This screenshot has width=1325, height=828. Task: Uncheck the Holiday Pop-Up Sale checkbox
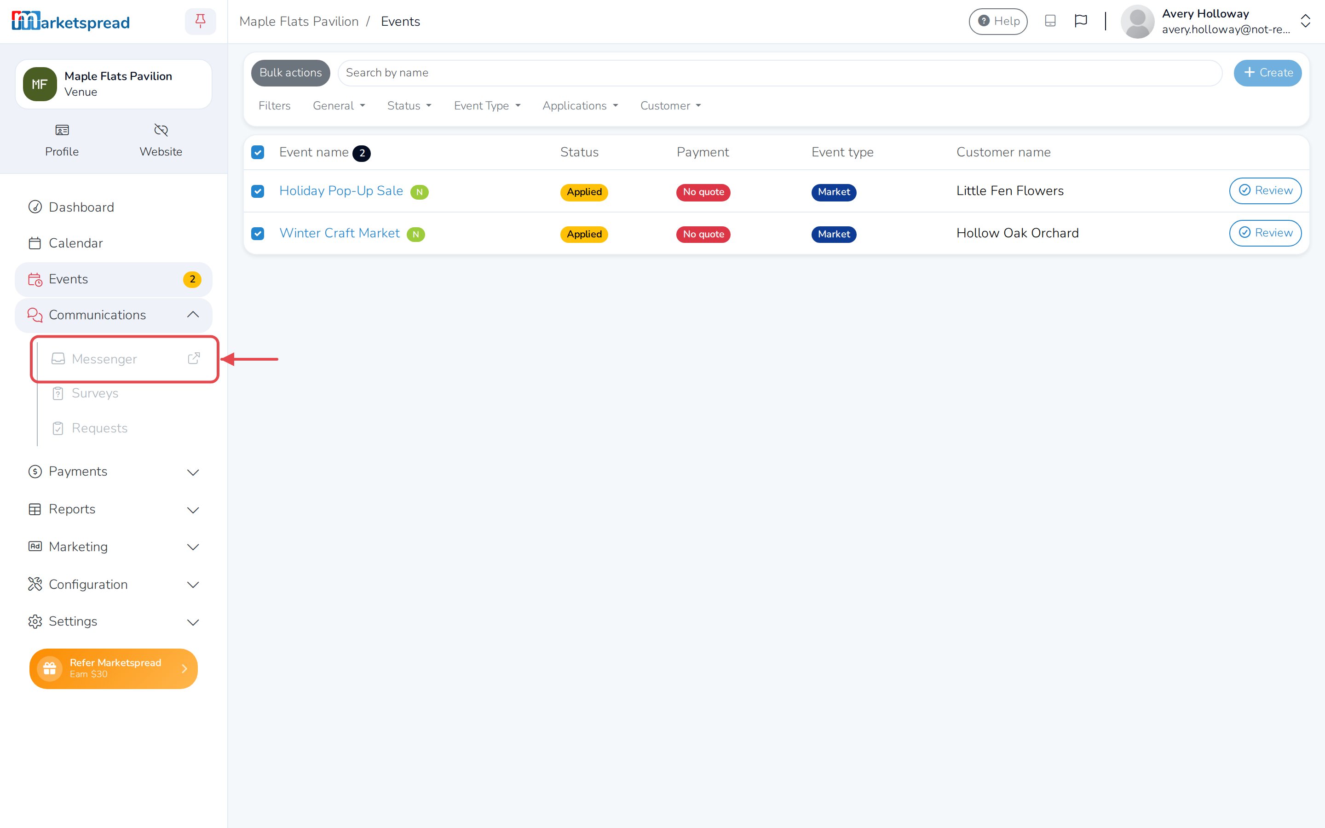point(257,191)
